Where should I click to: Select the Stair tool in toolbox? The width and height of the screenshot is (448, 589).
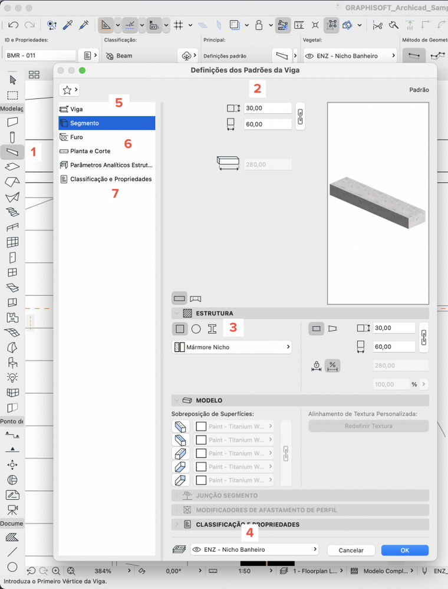coord(12,212)
